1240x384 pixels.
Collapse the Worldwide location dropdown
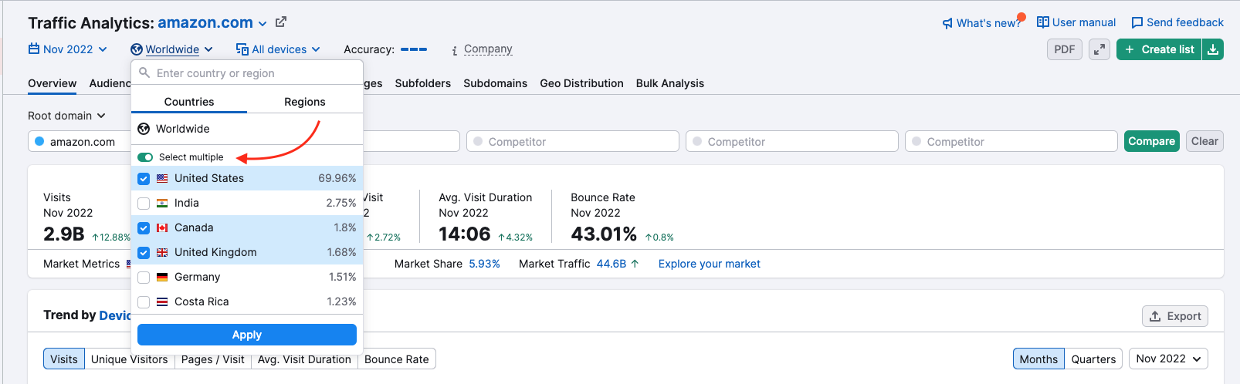pyautogui.click(x=171, y=49)
